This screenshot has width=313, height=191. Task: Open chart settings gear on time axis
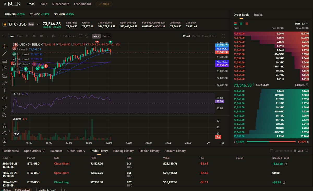(x=222, y=143)
